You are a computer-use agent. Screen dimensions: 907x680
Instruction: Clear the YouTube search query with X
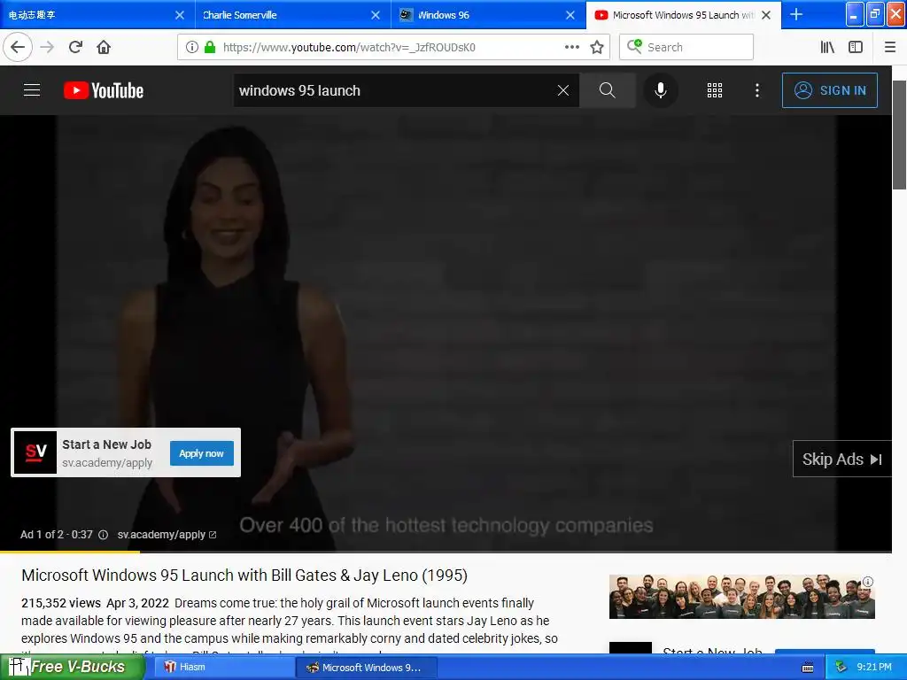[x=563, y=90]
